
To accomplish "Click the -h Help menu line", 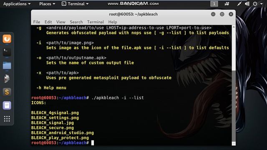I will pyautogui.click(x=51, y=88).
